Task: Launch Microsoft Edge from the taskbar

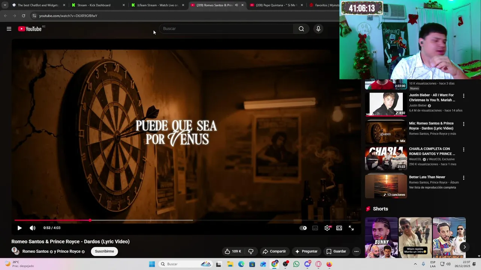Action: (x=241, y=264)
